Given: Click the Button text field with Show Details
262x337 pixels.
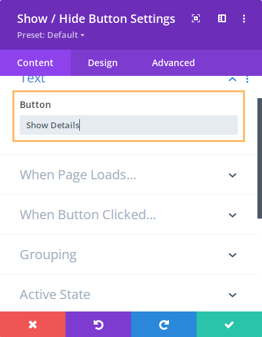Looking at the screenshot, I should point(128,125).
